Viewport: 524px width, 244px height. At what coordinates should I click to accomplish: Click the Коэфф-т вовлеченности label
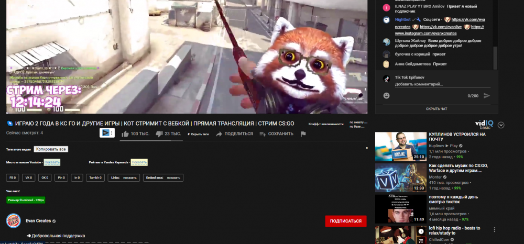pos(326,124)
